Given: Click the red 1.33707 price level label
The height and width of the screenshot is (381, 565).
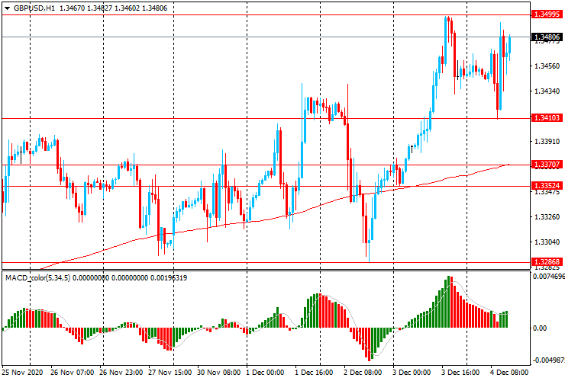Looking at the screenshot, I should [x=547, y=164].
